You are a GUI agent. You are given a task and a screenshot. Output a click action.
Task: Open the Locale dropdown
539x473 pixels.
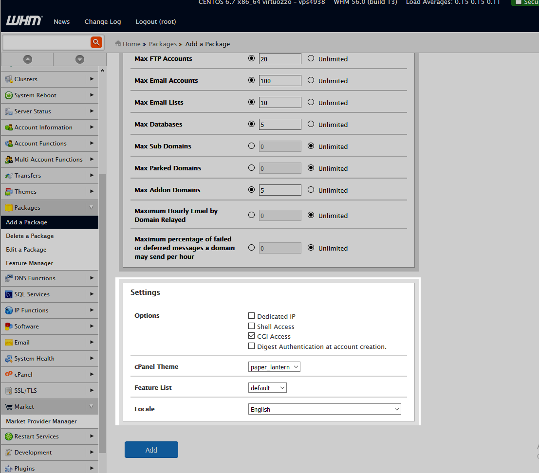point(324,409)
